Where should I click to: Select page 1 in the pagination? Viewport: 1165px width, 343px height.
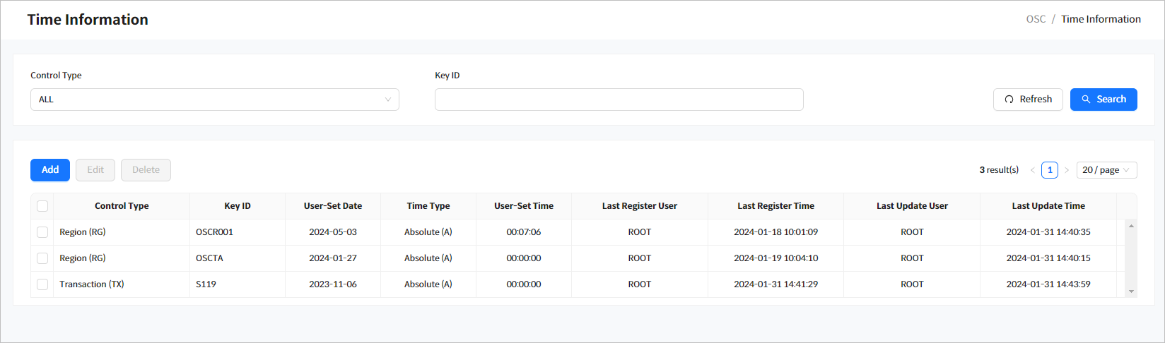pos(1050,170)
